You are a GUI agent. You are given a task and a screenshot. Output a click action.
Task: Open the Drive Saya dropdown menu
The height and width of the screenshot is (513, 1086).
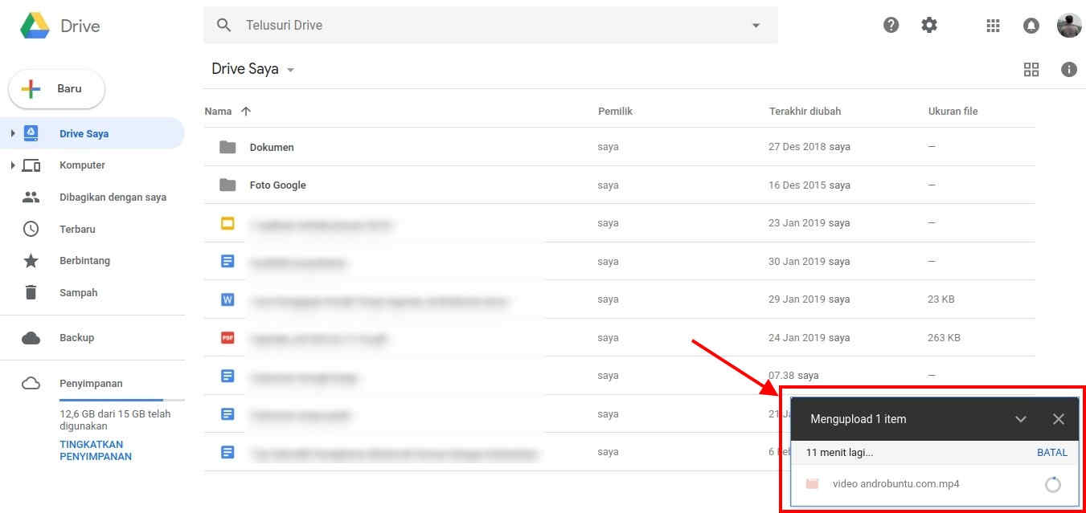[x=289, y=70]
